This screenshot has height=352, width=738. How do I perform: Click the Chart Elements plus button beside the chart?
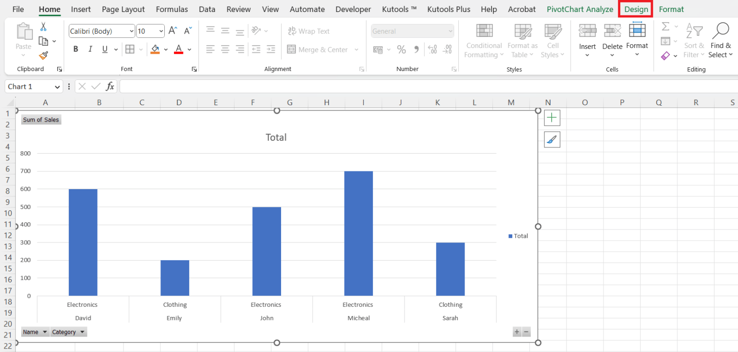[x=552, y=118]
